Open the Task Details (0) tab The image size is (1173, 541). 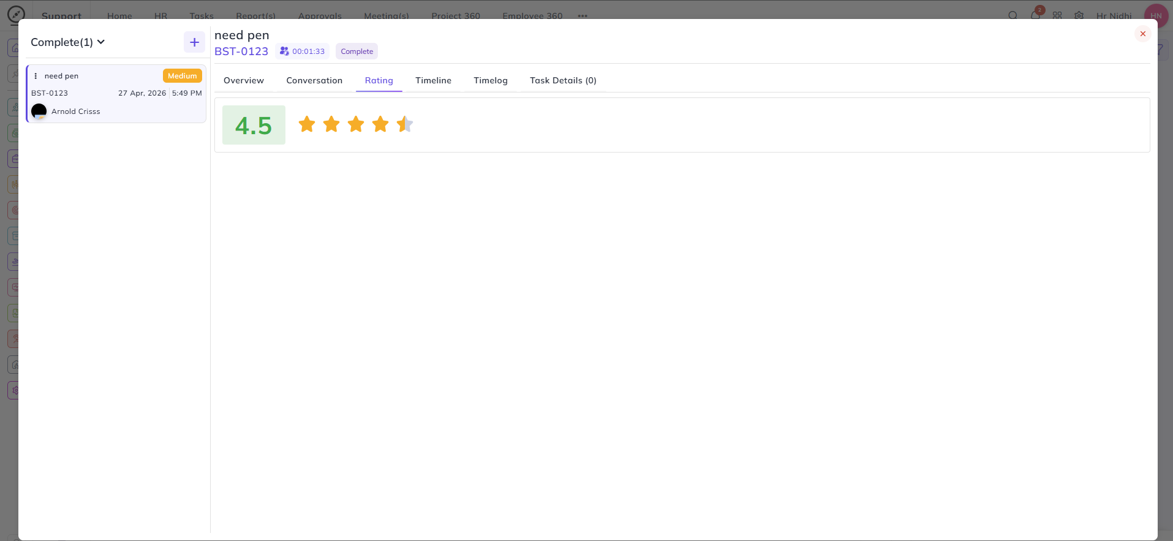tap(564, 80)
